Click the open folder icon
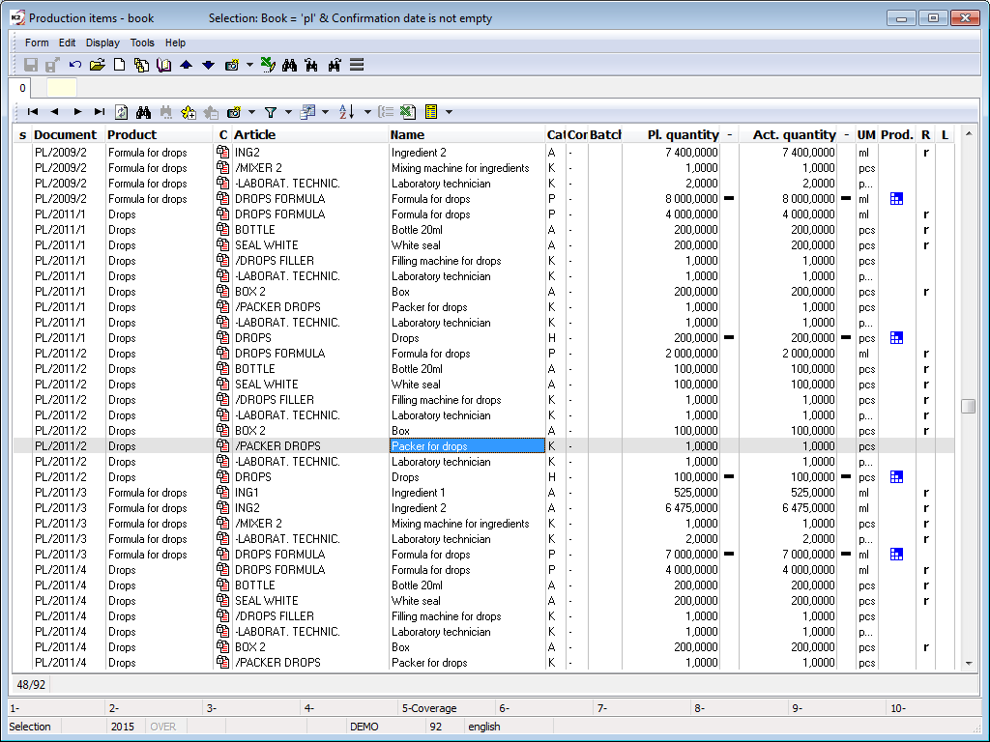990x742 pixels. pyautogui.click(x=97, y=65)
